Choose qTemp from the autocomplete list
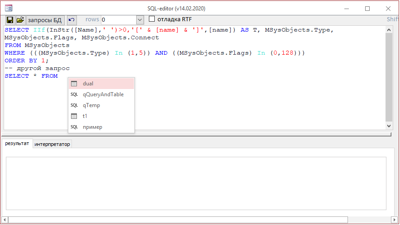Image resolution: width=400 pixels, height=225 pixels. pos(91,105)
